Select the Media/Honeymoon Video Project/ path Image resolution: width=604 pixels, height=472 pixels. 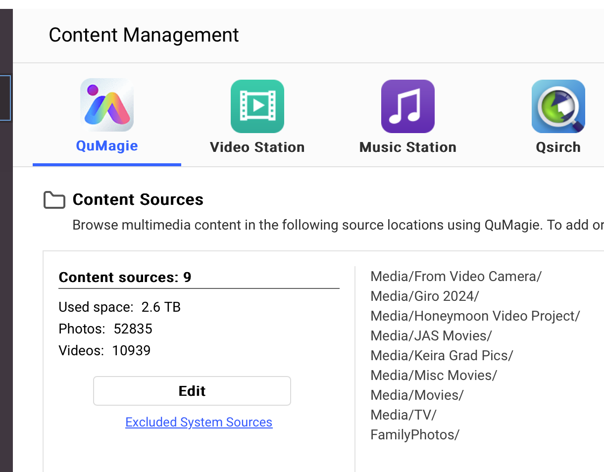point(475,316)
